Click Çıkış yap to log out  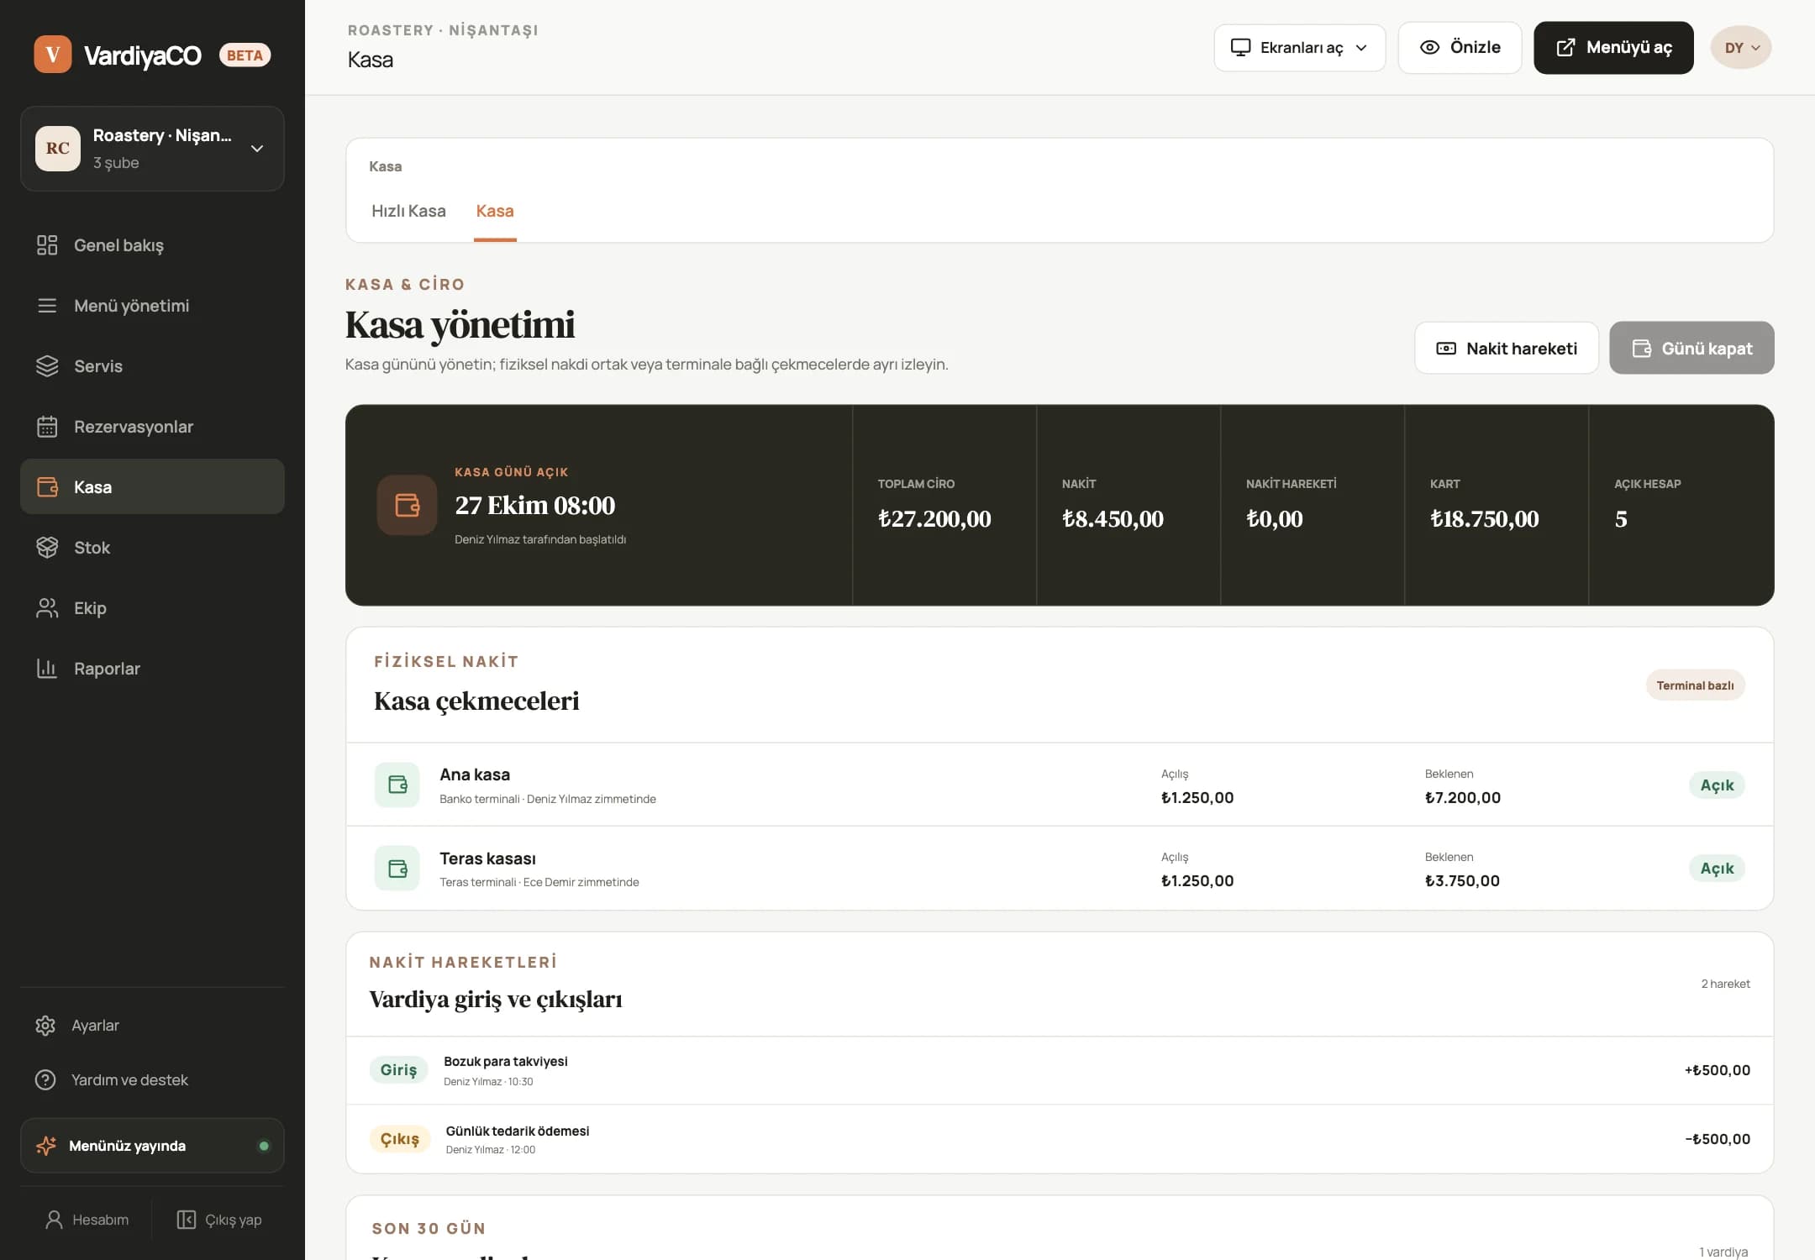pyautogui.click(x=219, y=1220)
